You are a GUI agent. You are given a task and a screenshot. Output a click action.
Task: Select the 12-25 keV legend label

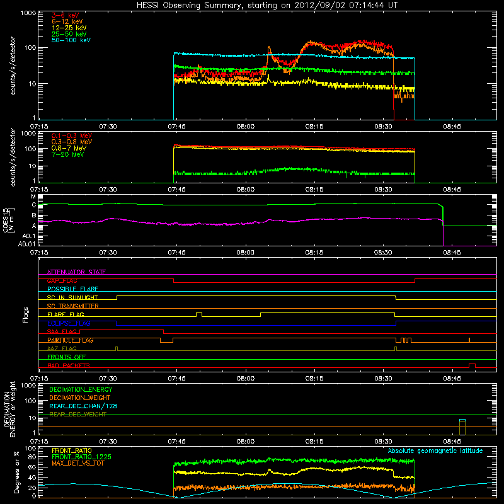point(69,28)
